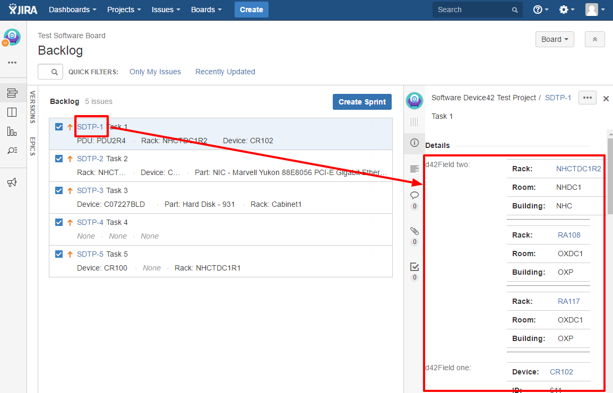Screen dimensions: 613x393
Task: Open the NHCTDC1R2 rack link in details
Action: [x=579, y=169]
